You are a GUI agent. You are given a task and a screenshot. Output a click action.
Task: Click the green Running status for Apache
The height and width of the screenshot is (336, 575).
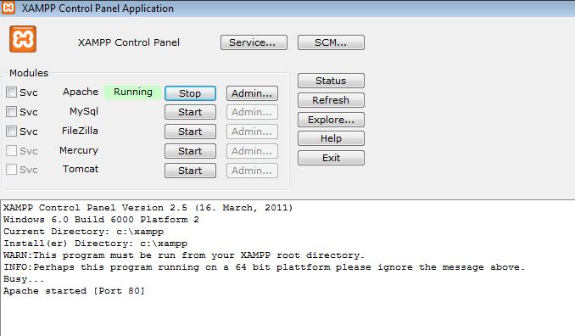pos(133,92)
